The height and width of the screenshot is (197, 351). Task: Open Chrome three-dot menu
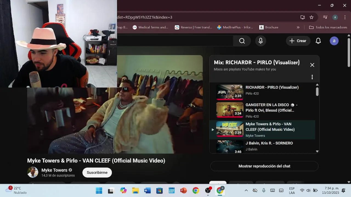(345, 17)
